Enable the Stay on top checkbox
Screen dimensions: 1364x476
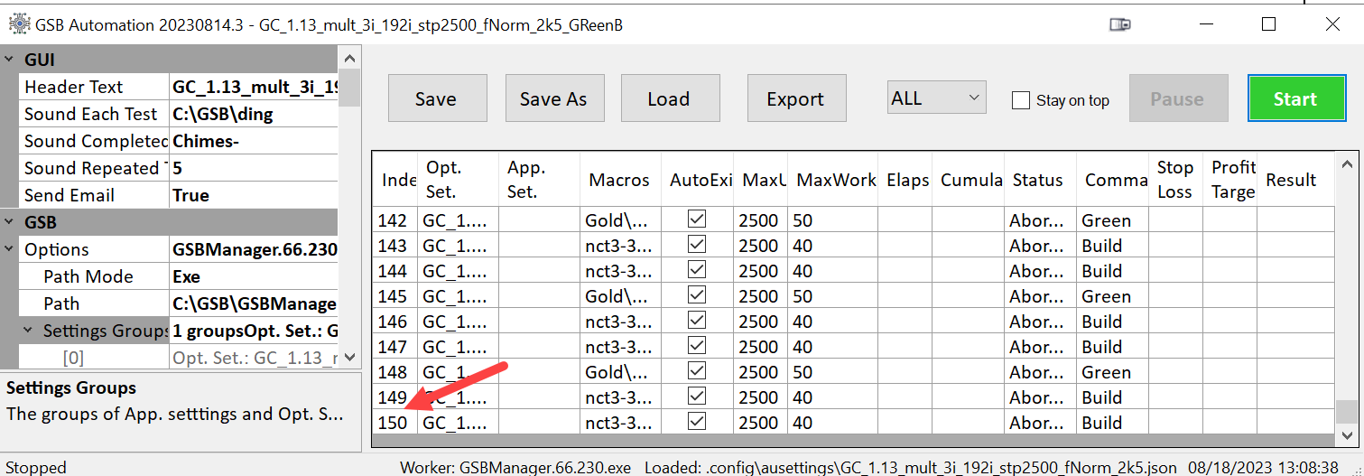[x=1021, y=100]
